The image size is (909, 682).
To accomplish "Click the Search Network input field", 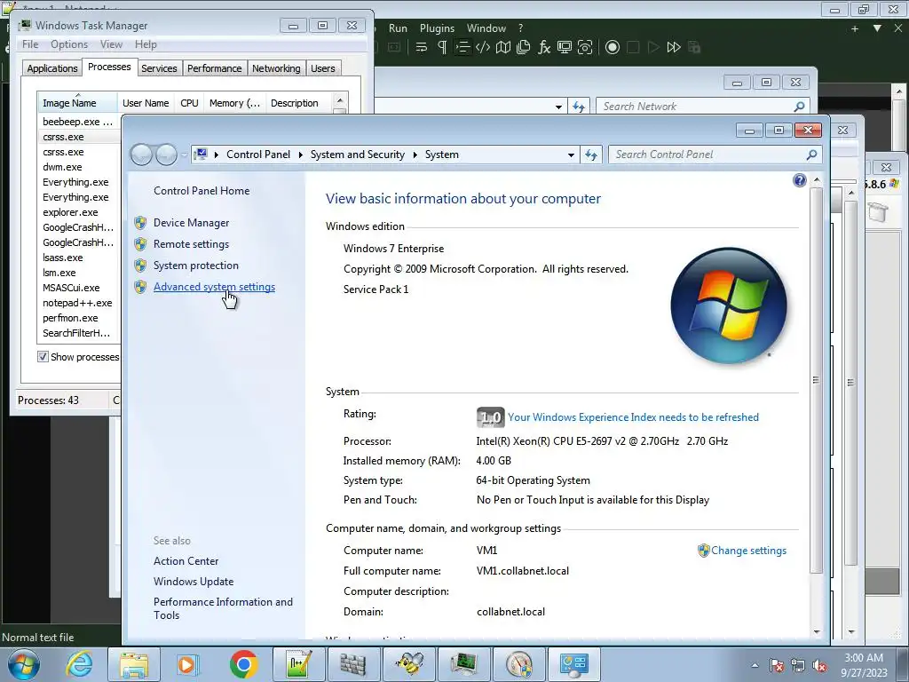I will pos(701,107).
